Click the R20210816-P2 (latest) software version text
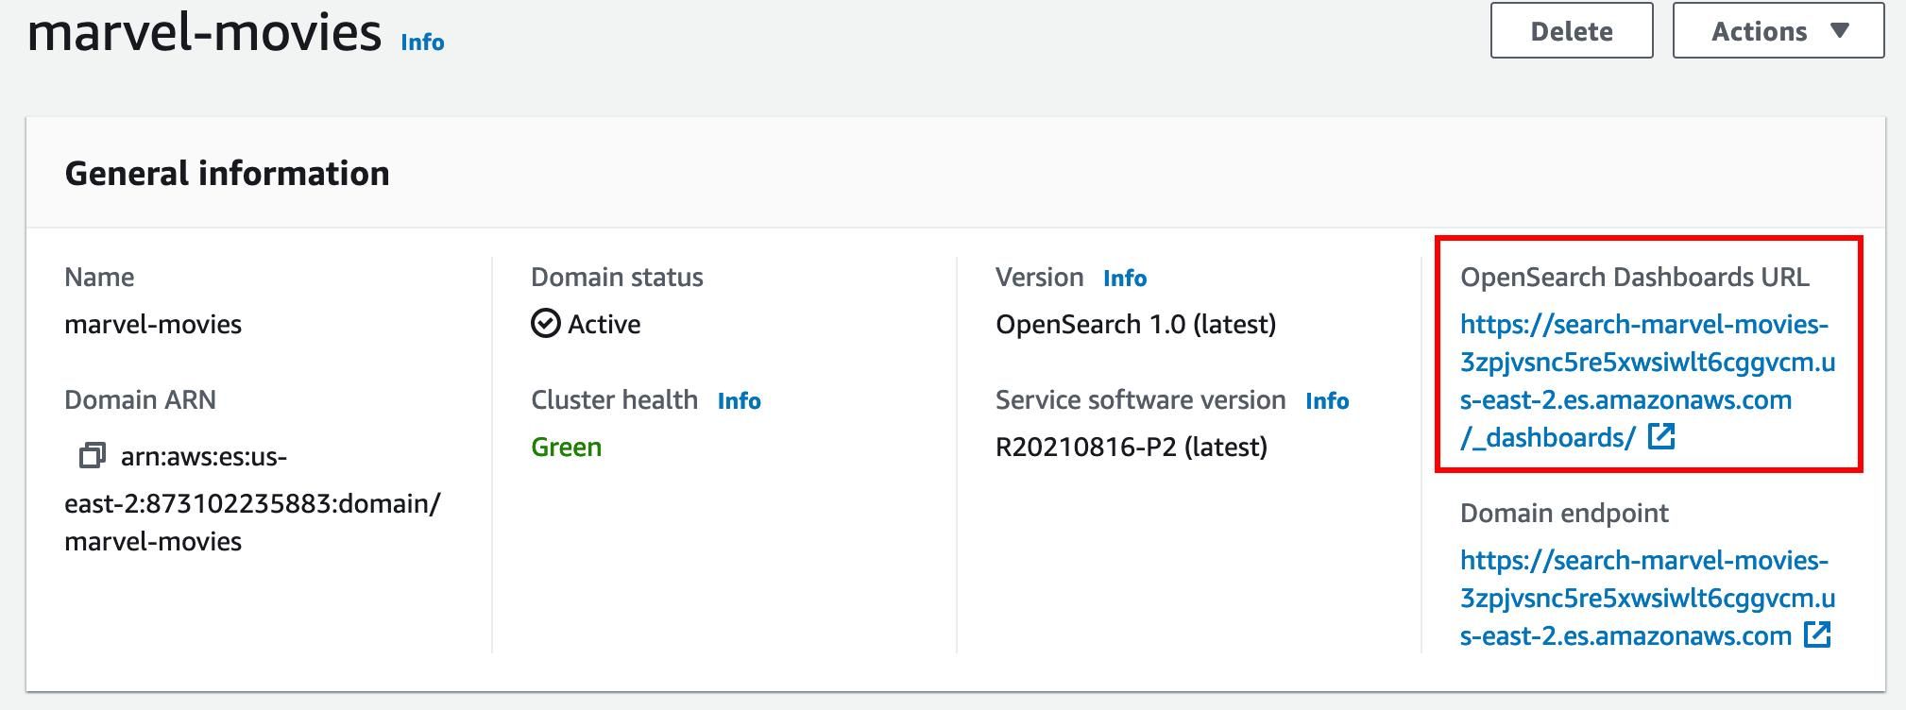Screen dimensions: 1906x710 [x=1131, y=448]
